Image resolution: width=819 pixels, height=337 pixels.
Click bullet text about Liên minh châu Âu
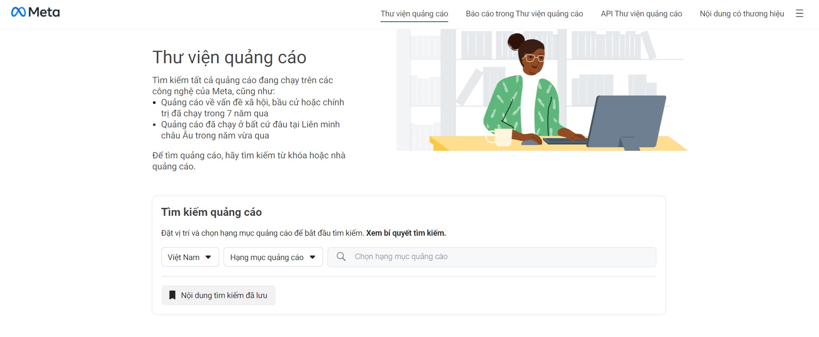(250, 130)
